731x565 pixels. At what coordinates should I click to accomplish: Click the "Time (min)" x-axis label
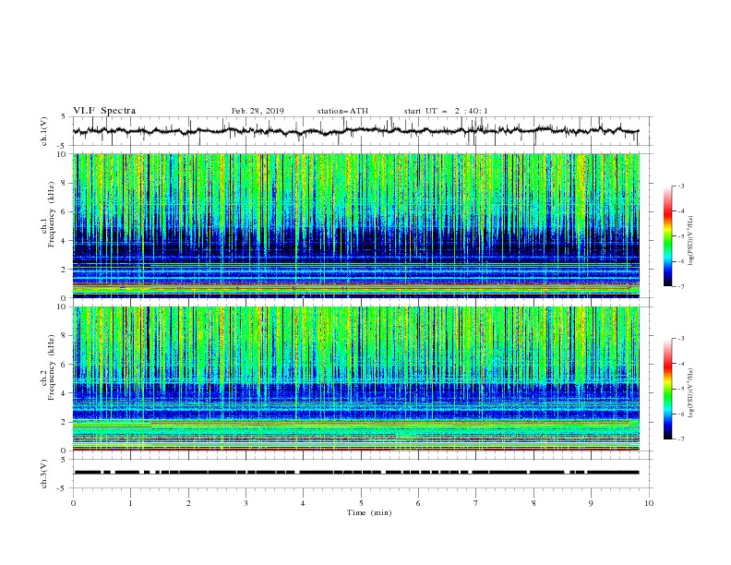369,512
